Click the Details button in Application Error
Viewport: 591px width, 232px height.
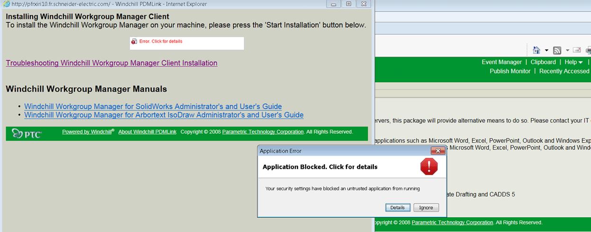[398, 207]
